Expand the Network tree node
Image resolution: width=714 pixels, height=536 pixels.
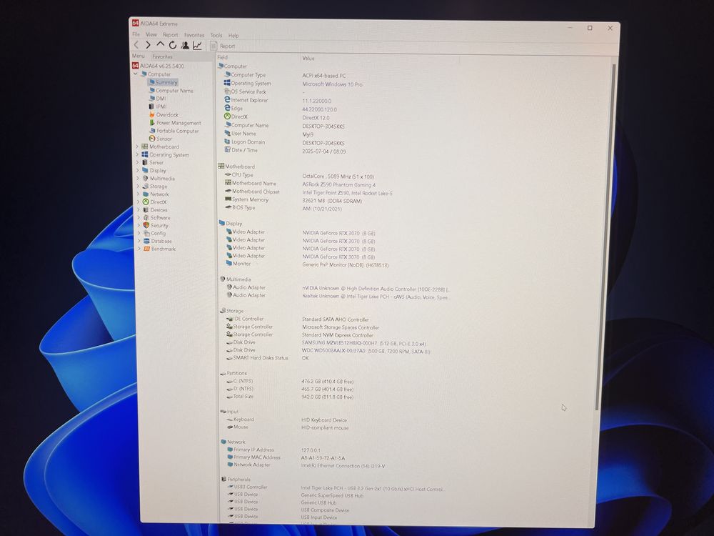tap(138, 194)
